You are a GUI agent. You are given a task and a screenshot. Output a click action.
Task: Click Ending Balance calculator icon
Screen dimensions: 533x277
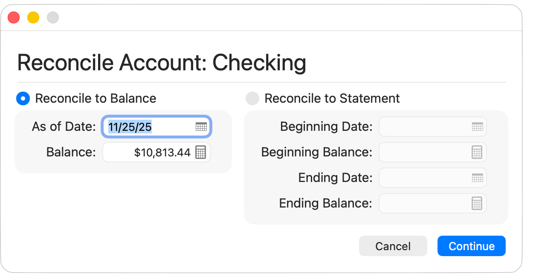pyautogui.click(x=477, y=203)
